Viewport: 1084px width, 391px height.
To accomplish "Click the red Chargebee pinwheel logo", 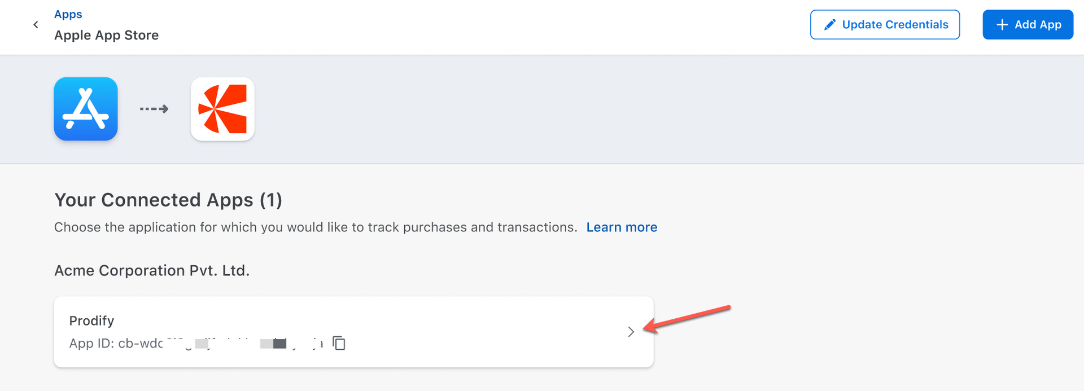I will 222,109.
